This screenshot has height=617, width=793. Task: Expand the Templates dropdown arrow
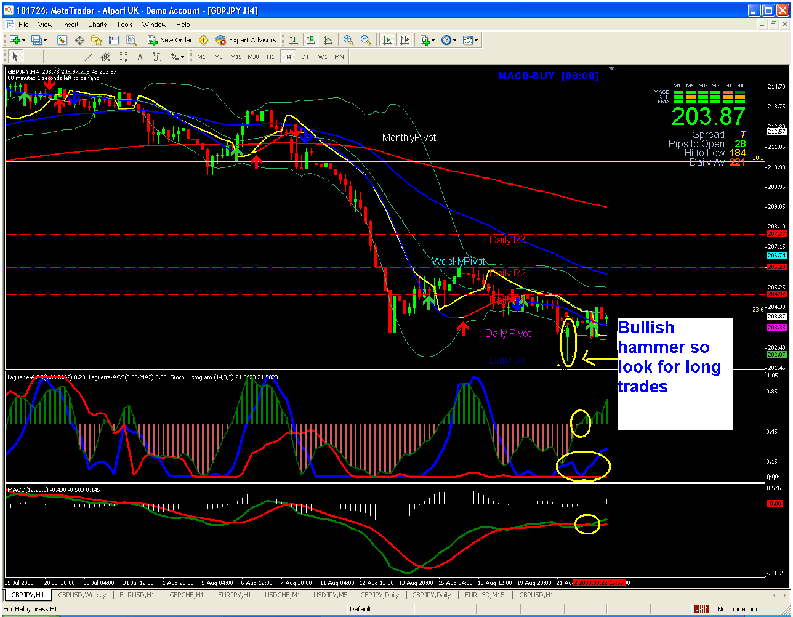coord(477,40)
